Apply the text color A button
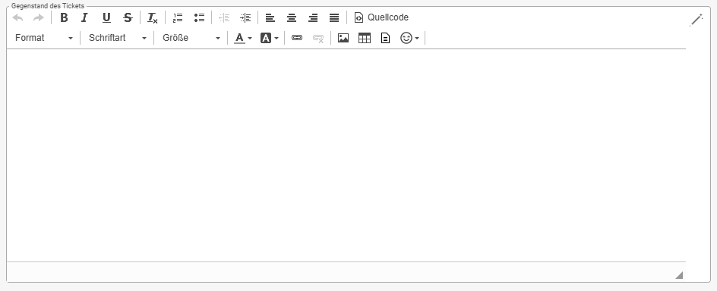 click(239, 38)
